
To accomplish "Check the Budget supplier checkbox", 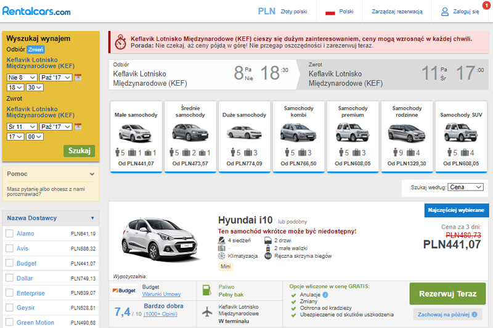I will (x=10, y=263).
